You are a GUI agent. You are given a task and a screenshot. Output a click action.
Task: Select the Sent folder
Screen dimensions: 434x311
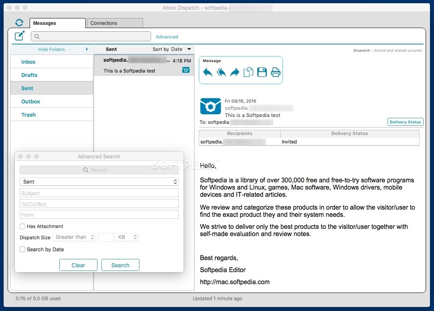(52, 88)
